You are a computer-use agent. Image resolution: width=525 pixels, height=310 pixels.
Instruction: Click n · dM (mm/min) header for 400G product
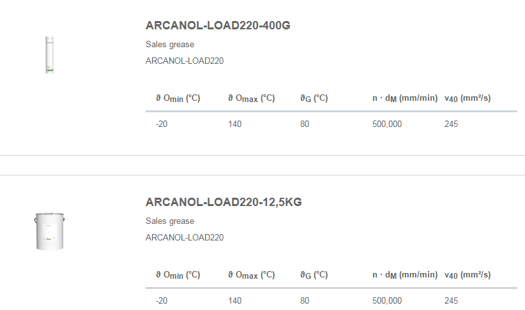tap(405, 98)
